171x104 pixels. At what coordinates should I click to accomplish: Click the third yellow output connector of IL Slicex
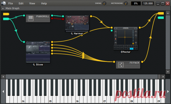52,48
